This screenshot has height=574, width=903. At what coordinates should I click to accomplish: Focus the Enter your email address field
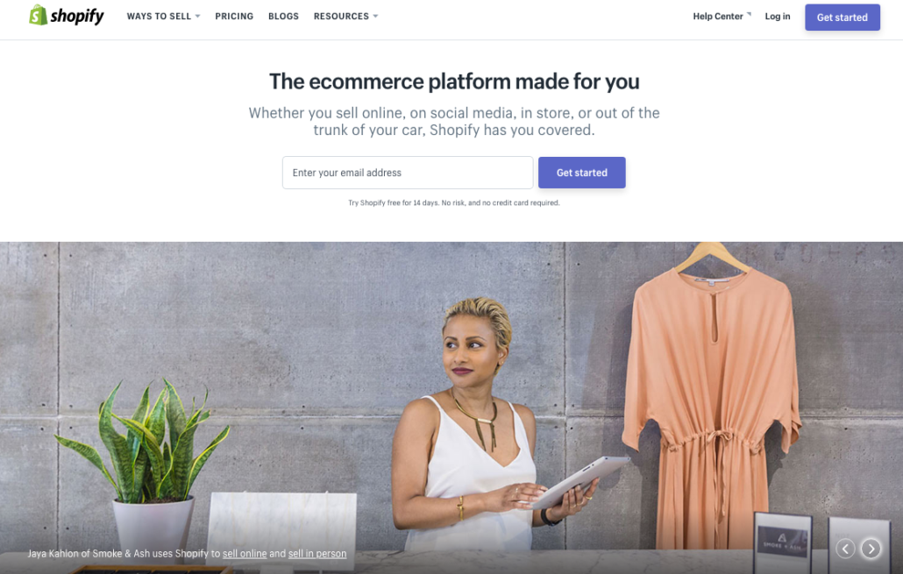[x=408, y=173]
